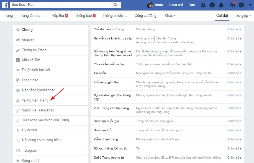
Task: Click the search magnifier icon
Action: click(115, 5)
